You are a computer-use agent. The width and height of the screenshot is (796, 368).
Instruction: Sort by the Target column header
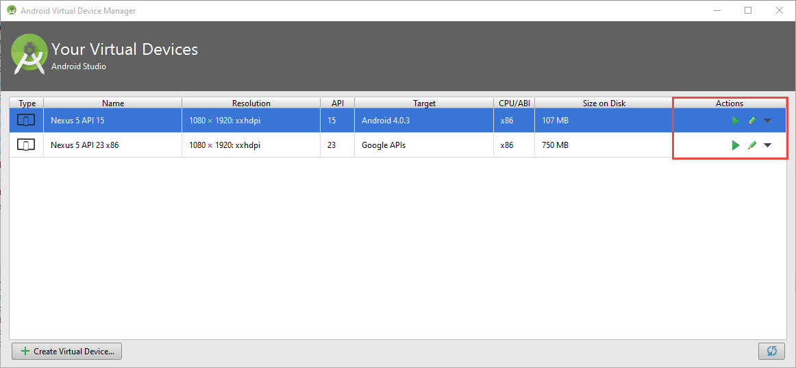(424, 103)
